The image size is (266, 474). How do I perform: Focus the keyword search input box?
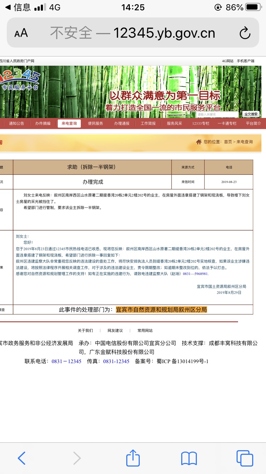(x=218, y=114)
